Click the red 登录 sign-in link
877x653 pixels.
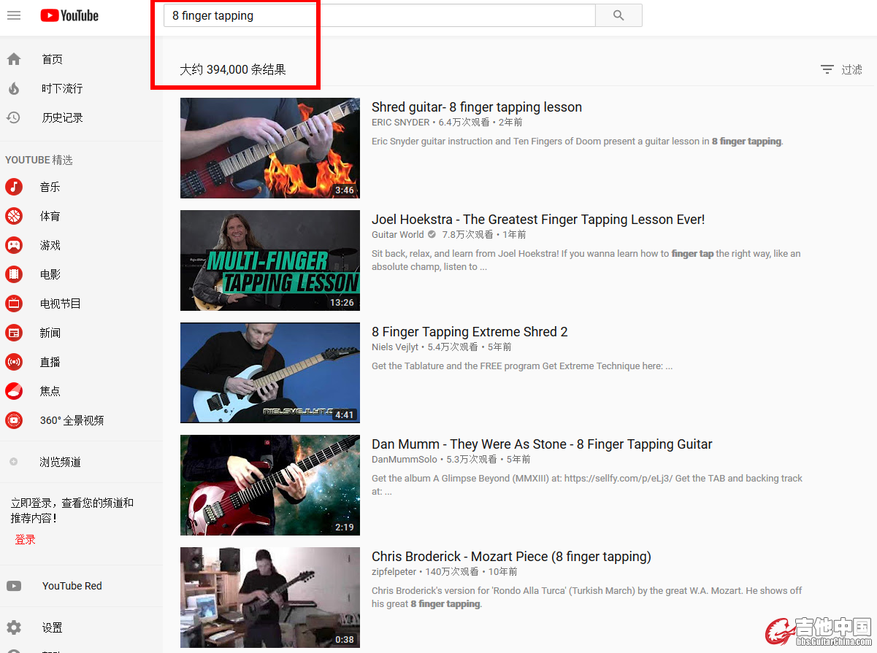(25, 539)
